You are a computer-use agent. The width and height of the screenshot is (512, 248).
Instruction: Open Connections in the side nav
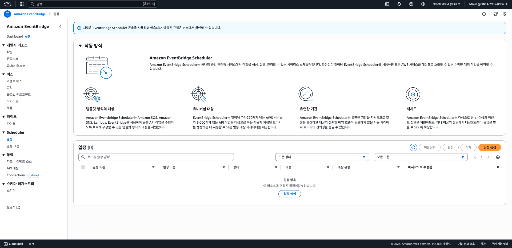coord(16,175)
